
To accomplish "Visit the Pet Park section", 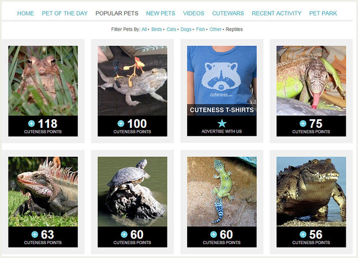I will [x=323, y=13].
